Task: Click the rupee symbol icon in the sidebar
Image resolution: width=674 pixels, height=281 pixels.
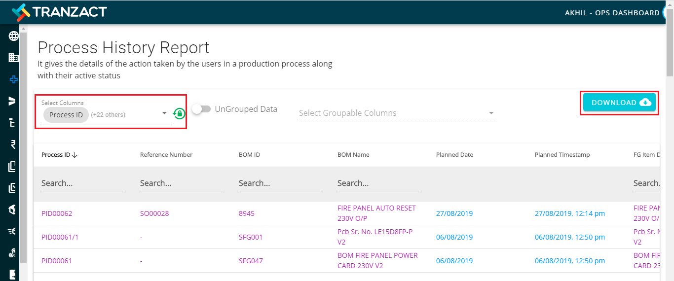Action: 13,144
